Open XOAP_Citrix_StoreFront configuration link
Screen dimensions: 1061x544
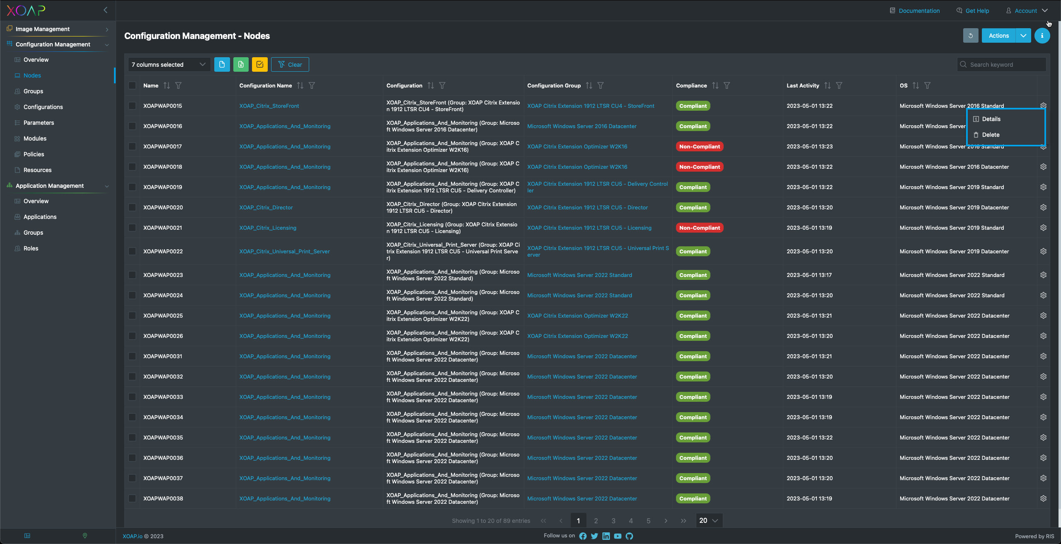click(x=269, y=106)
